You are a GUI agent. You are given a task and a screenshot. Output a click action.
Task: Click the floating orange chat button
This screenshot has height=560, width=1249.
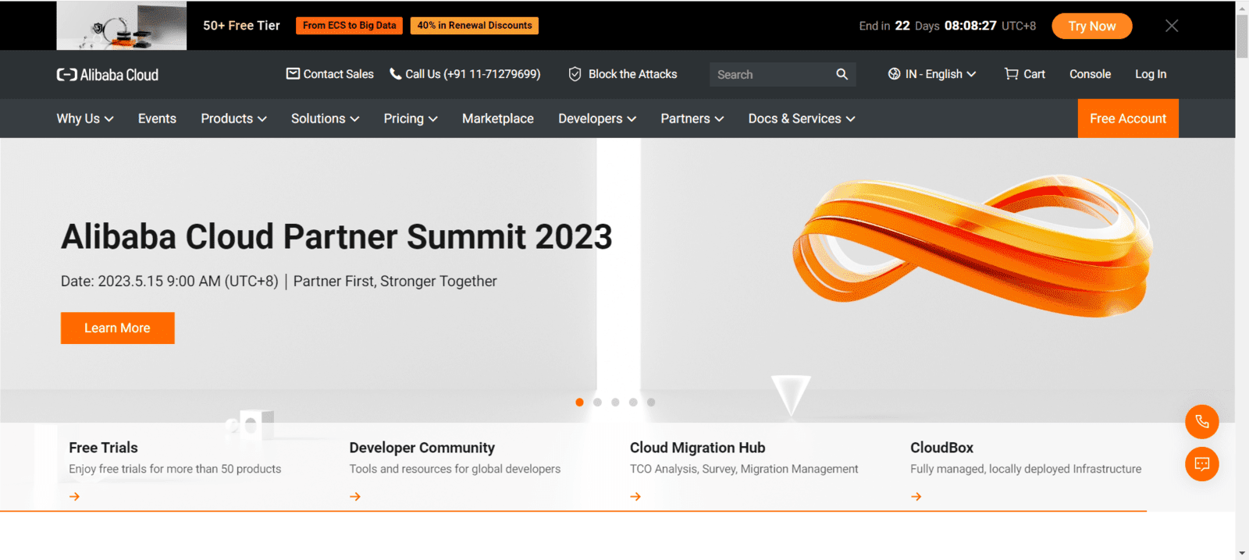(1202, 464)
